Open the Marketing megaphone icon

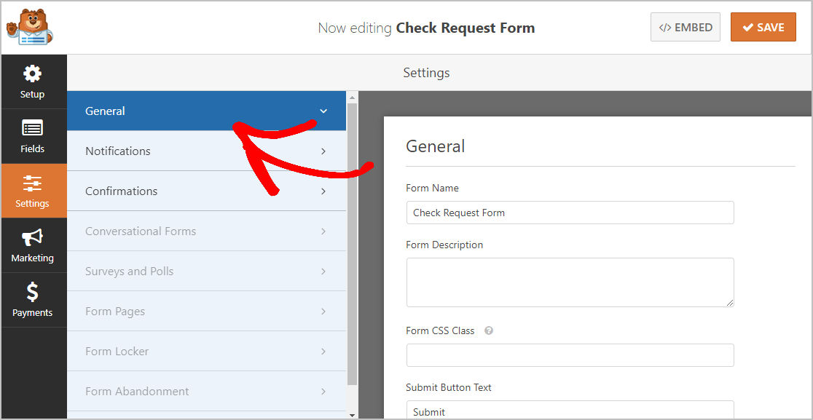point(32,237)
